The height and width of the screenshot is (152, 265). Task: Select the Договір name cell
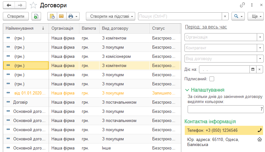pyautogui.click(x=26, y=102)
